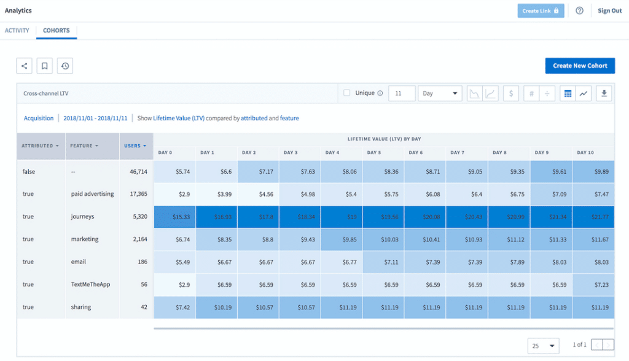Select the COHORTS tab
The height and width of the screenshot is (361, 629).
tap(56, 30)
